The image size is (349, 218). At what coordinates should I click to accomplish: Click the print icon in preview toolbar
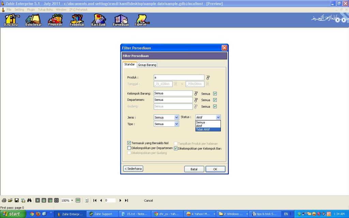[x=4, y=200]
